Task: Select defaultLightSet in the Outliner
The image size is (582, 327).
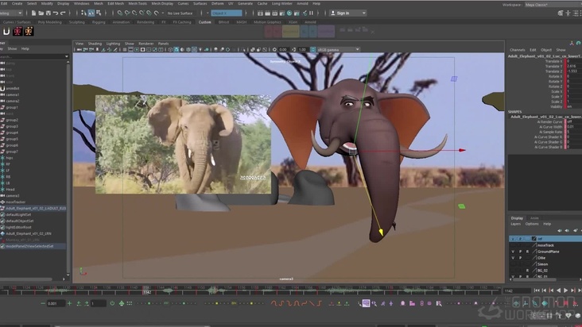Action: point(18,214)
